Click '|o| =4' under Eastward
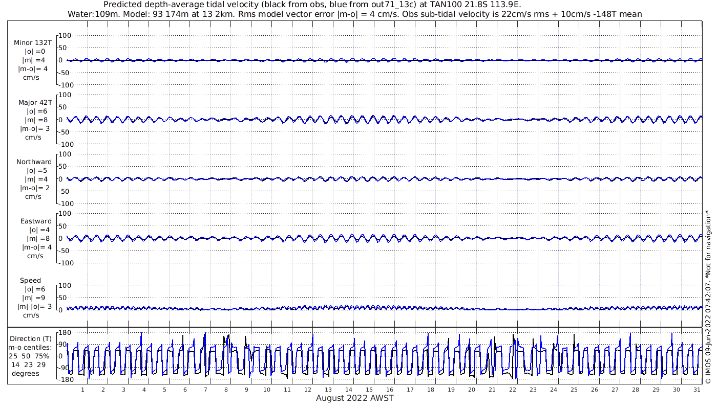 pyautogui.click(x=39, y=230)
